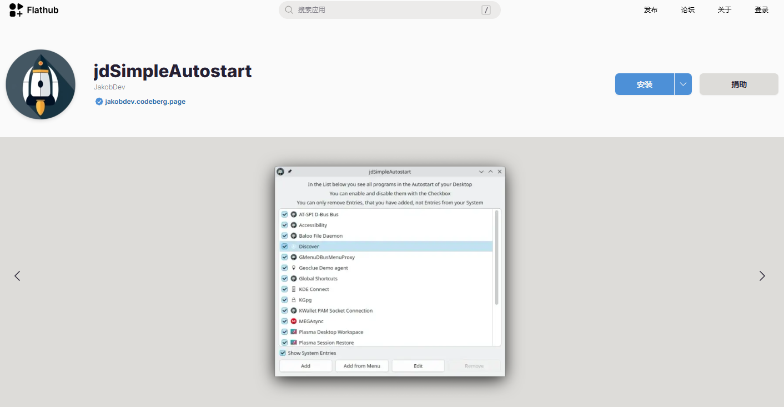
Task: Click the blue 安装 button
Action: tap(645, 84)
